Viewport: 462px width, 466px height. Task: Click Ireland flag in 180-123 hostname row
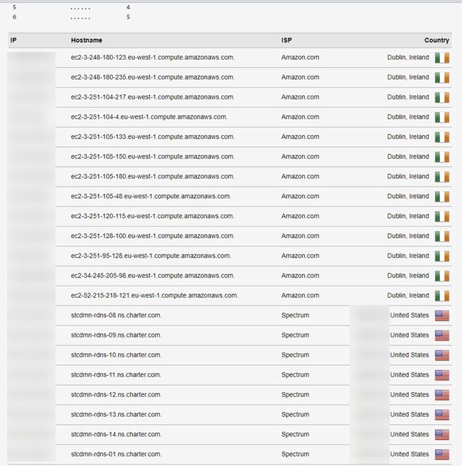pyautogui.click(x=442, y=58)
